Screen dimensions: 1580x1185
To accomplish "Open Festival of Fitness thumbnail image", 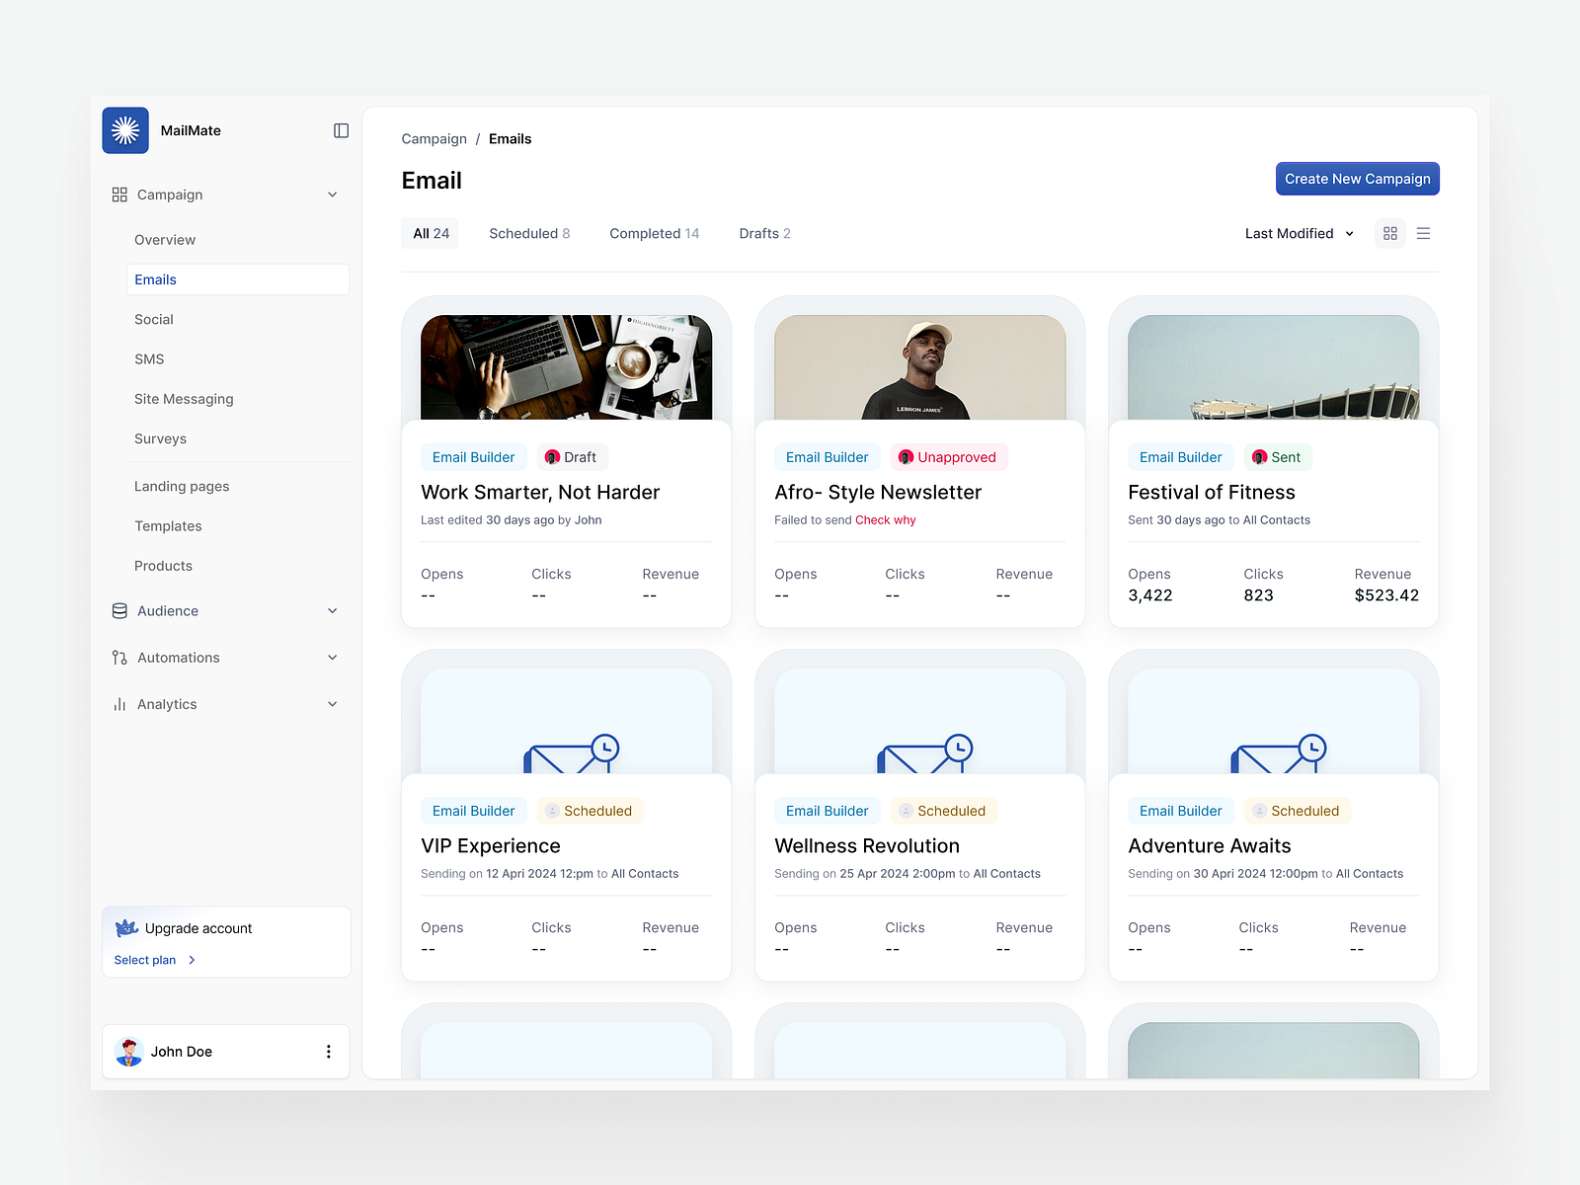I will tap(1273, 367).
